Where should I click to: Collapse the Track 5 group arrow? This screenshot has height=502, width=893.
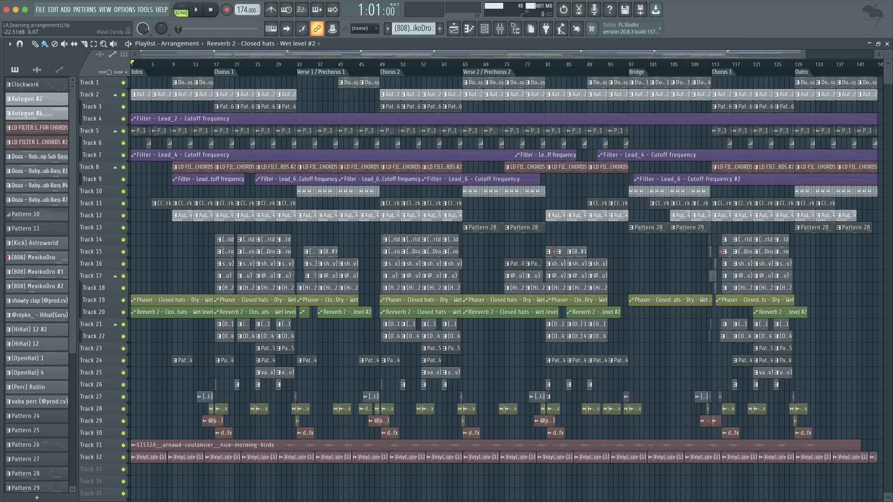115,131
